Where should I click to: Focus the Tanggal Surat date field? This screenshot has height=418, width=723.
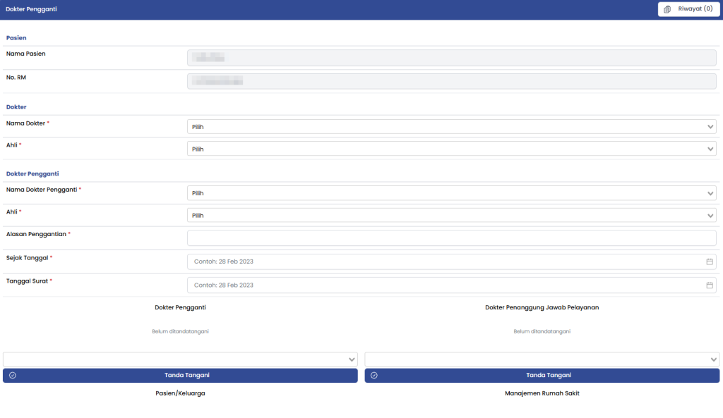445,285
